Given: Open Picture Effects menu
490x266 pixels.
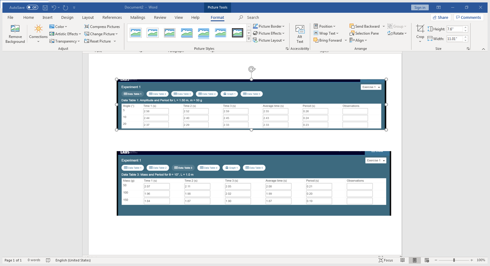Looking at the screenshot, I should click(x=269, y=33).
